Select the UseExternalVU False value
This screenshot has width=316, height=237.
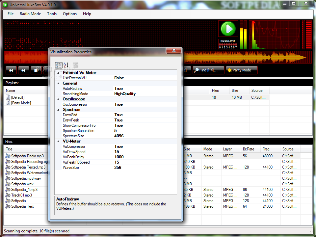tap(119, 78)
